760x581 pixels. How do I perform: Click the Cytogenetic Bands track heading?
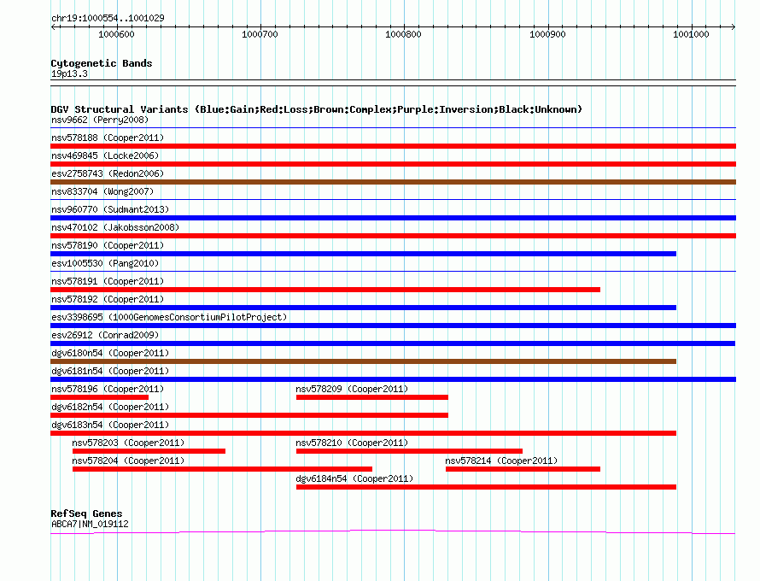coord(102,63)
